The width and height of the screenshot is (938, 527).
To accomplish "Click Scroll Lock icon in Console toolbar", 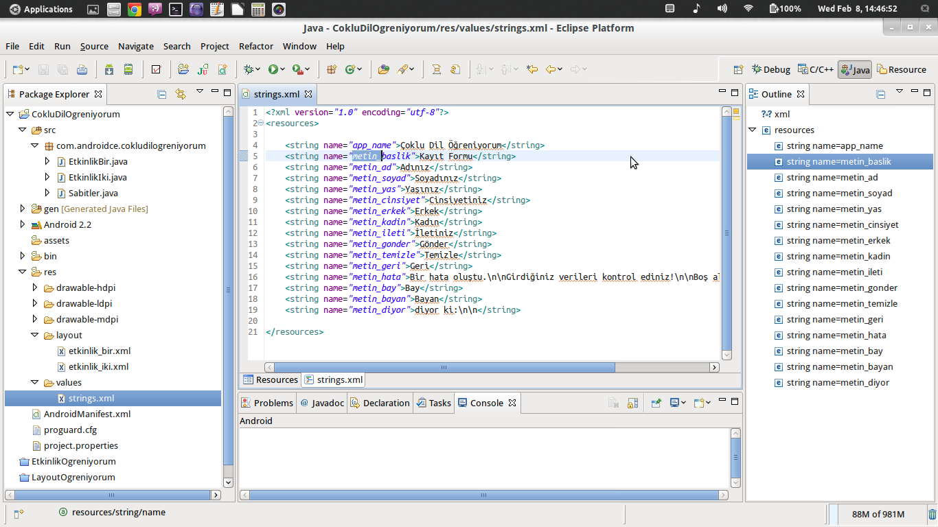I will [x=632, y=403].
